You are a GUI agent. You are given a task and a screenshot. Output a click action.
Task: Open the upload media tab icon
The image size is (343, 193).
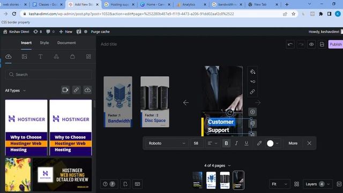click(9, 56)
